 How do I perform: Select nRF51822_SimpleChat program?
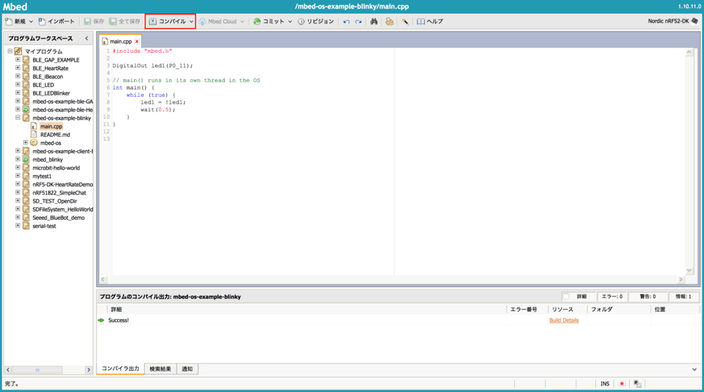(59, 193)
